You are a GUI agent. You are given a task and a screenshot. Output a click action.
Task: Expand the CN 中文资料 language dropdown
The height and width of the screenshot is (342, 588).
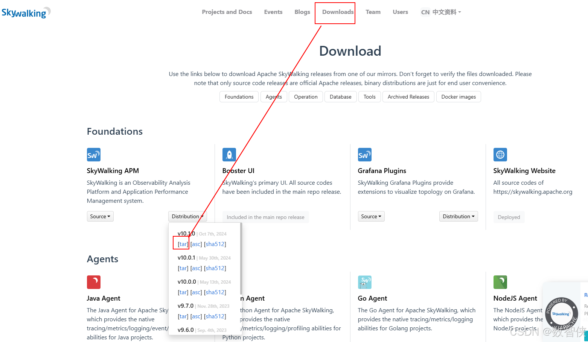[x=441, y=12]
